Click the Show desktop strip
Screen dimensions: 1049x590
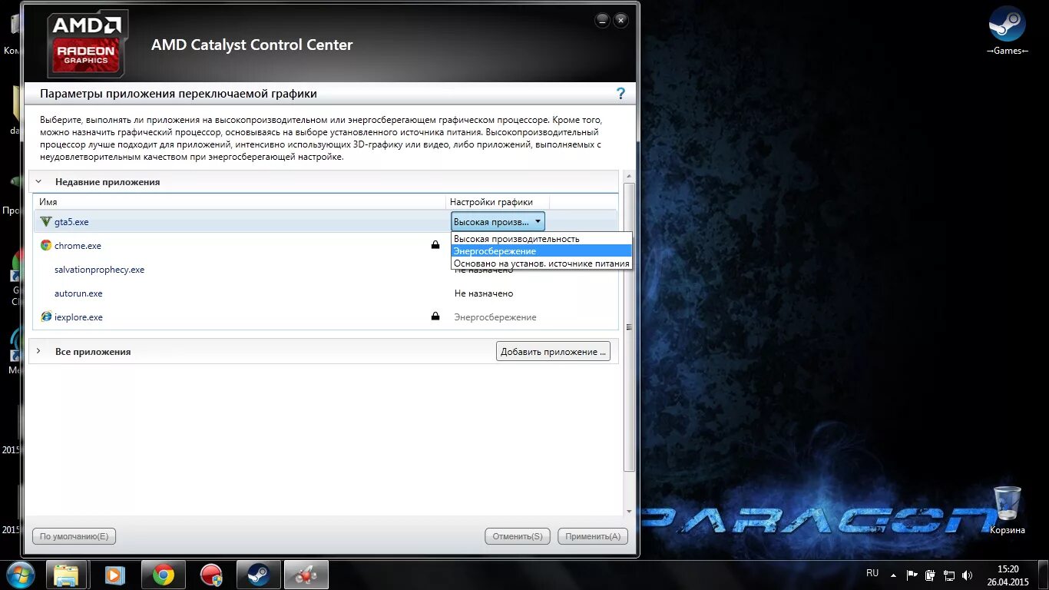click(1044, 575)
